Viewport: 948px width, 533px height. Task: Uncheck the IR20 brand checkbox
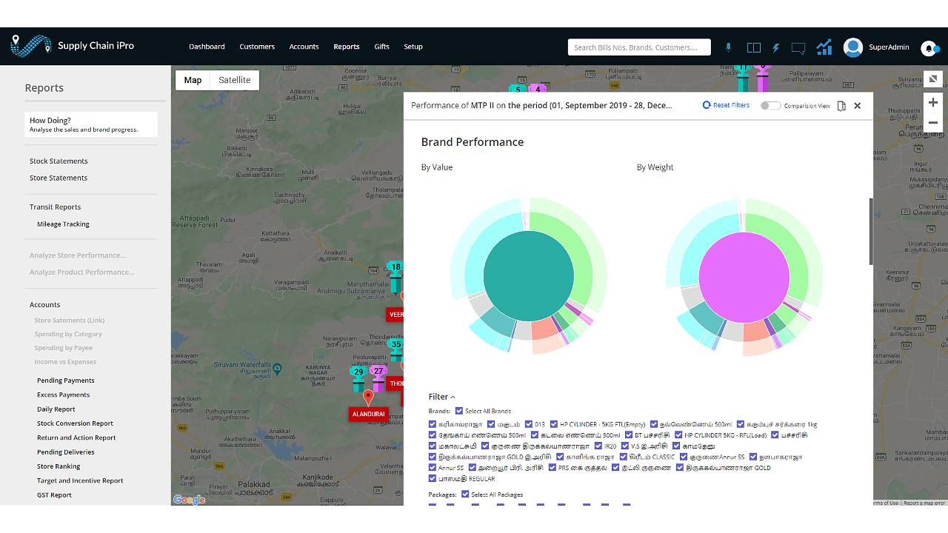pos(598,446)
